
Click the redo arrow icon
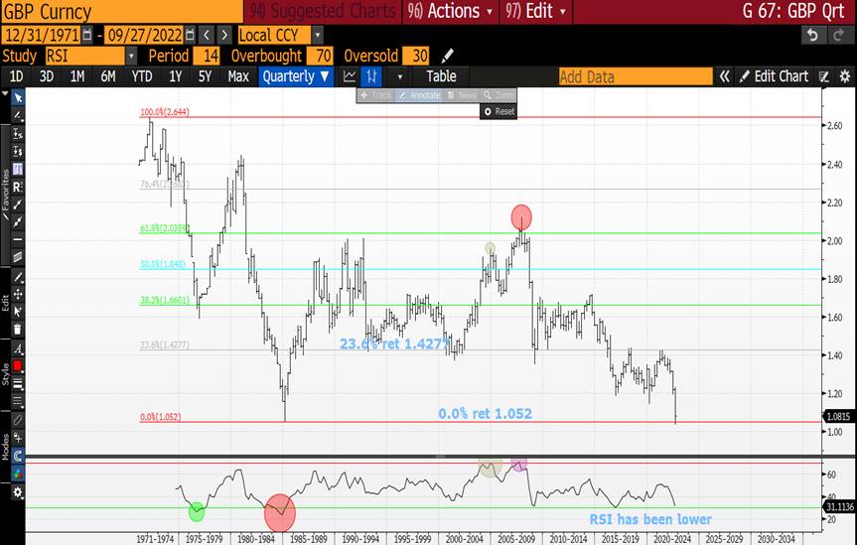tap(838, 36)
